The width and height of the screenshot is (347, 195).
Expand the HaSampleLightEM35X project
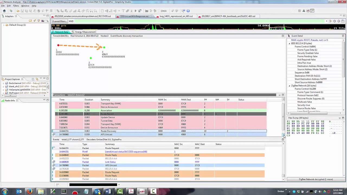[3, 90]
